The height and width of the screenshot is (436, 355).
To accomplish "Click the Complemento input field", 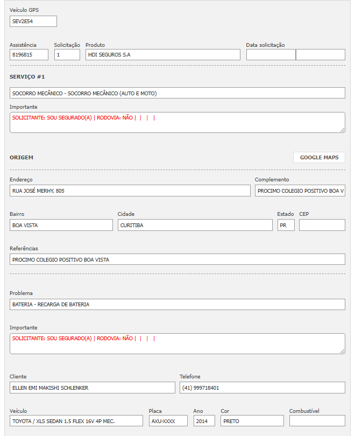I will 300,191.
